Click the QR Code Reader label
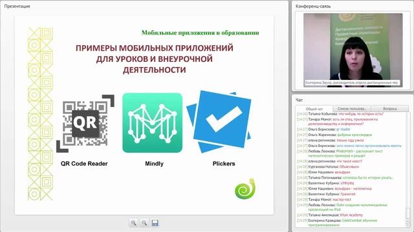 [x=84, y=164]
